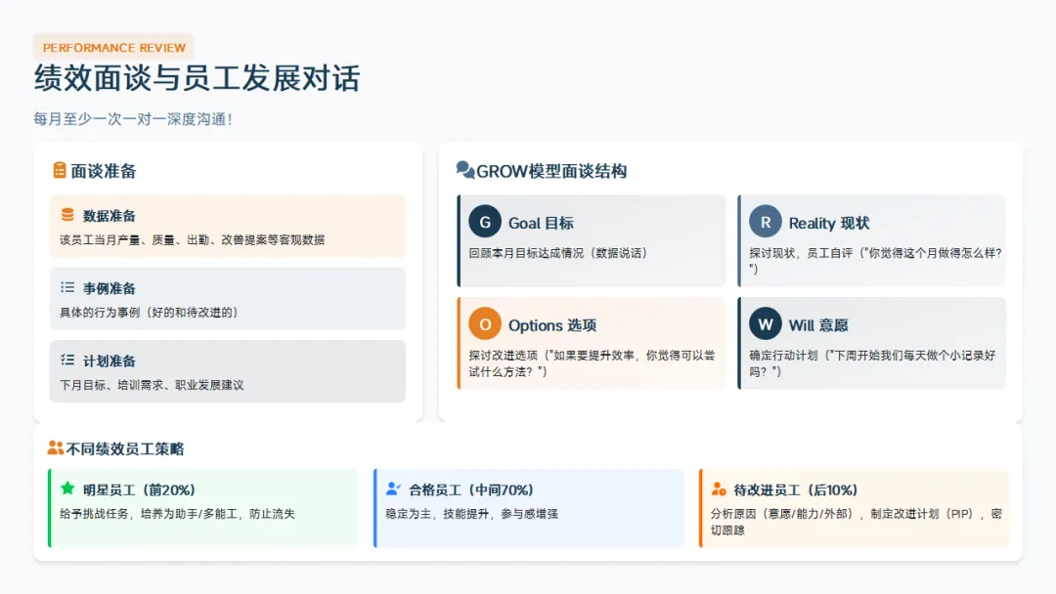Click the text starting with 分析原因（意愿/能力/外部）
1056x594 pixels.
[856, 522]
